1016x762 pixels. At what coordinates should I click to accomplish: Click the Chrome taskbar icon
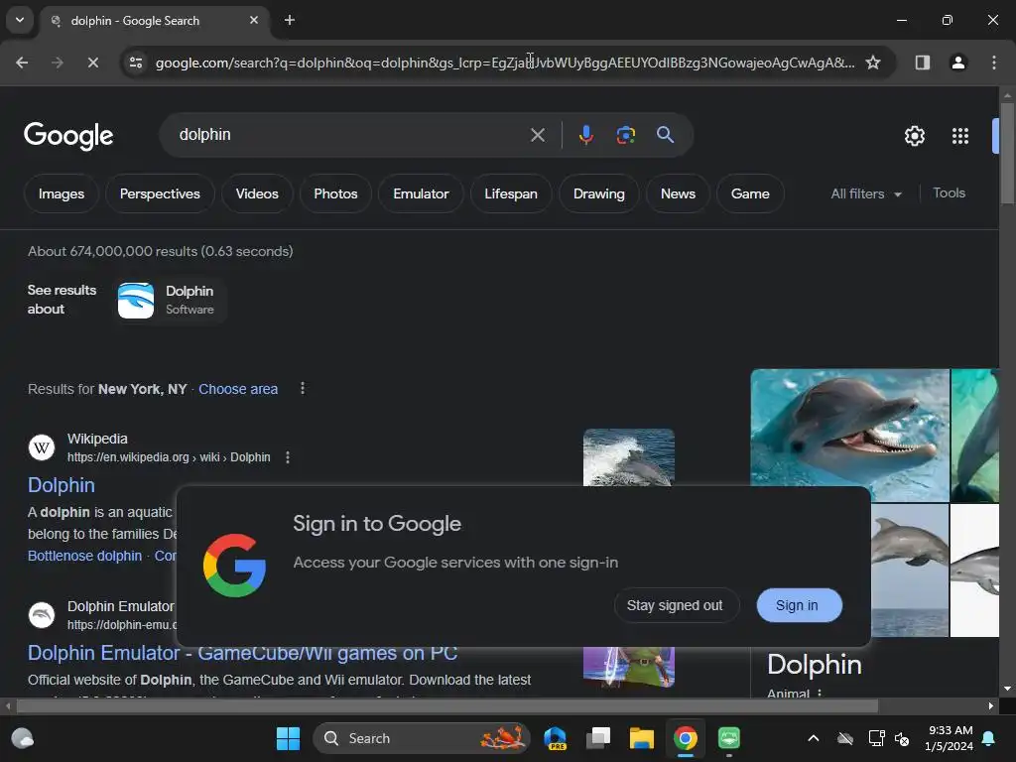[x=685, y=738]
